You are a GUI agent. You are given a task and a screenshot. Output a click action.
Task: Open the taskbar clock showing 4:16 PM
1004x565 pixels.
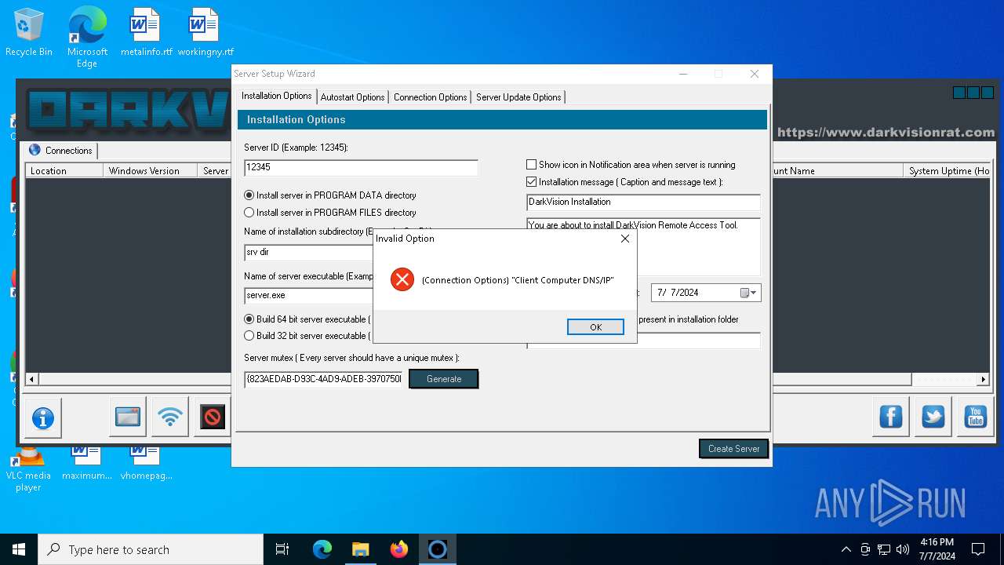pyautogui.click(x=937, y=549)
